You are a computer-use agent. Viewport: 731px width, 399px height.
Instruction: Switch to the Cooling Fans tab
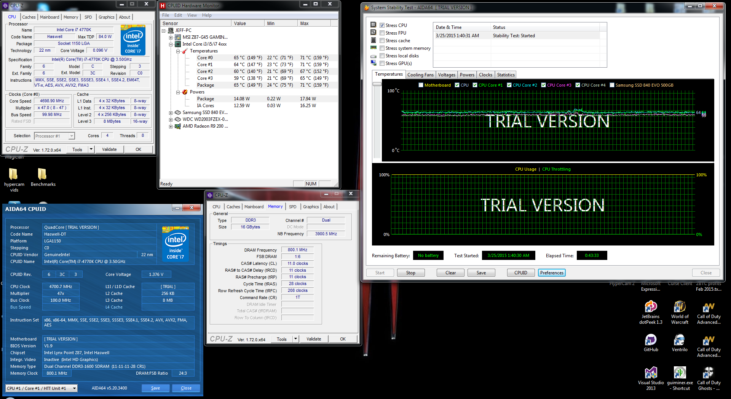(420, 75)
